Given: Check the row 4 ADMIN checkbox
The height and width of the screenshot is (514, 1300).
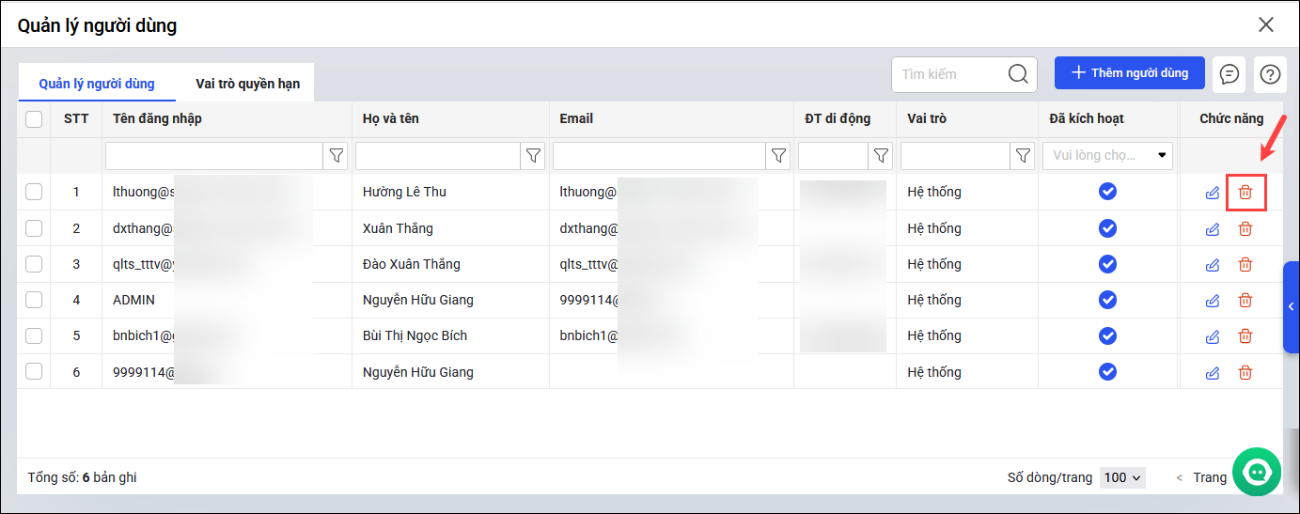Looking at the screenshot, I should click(34, 300).
